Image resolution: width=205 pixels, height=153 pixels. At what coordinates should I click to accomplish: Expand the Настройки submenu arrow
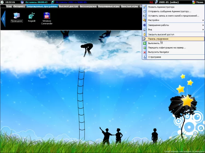(x=203, y=20)
